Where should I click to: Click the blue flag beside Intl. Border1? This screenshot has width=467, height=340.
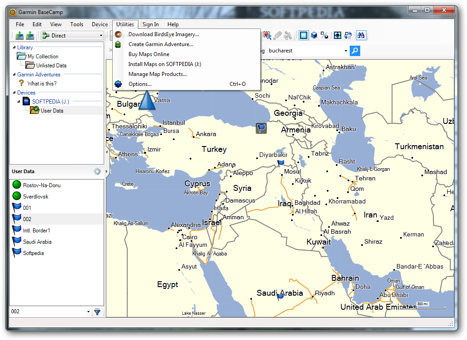(x=17, y=230)
